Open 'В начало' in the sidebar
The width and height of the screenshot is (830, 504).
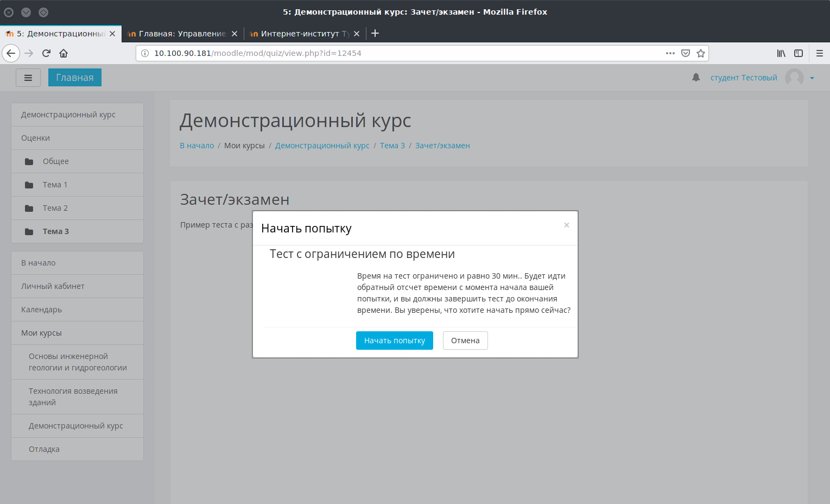(x=77, y=263)
